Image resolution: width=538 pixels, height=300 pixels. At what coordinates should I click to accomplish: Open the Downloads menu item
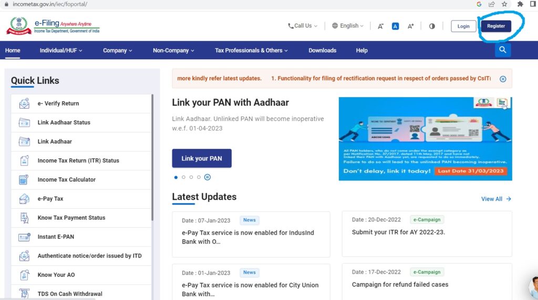tap(322, 50)
